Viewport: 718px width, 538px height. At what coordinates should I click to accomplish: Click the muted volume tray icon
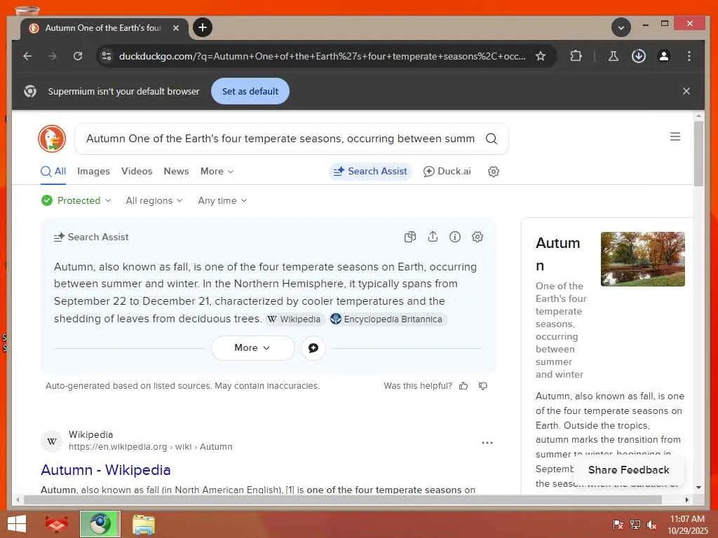coord(651,525)
